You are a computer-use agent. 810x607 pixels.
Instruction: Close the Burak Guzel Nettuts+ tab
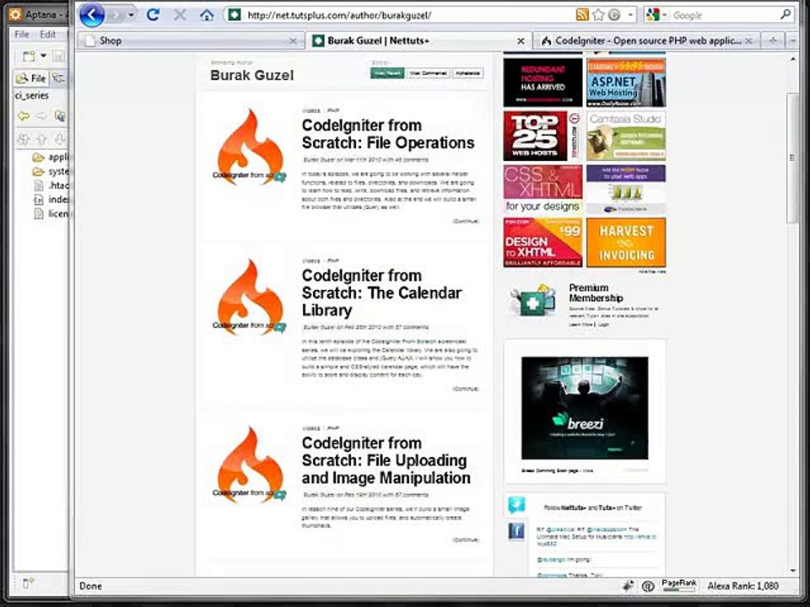(x=521, y=40)
